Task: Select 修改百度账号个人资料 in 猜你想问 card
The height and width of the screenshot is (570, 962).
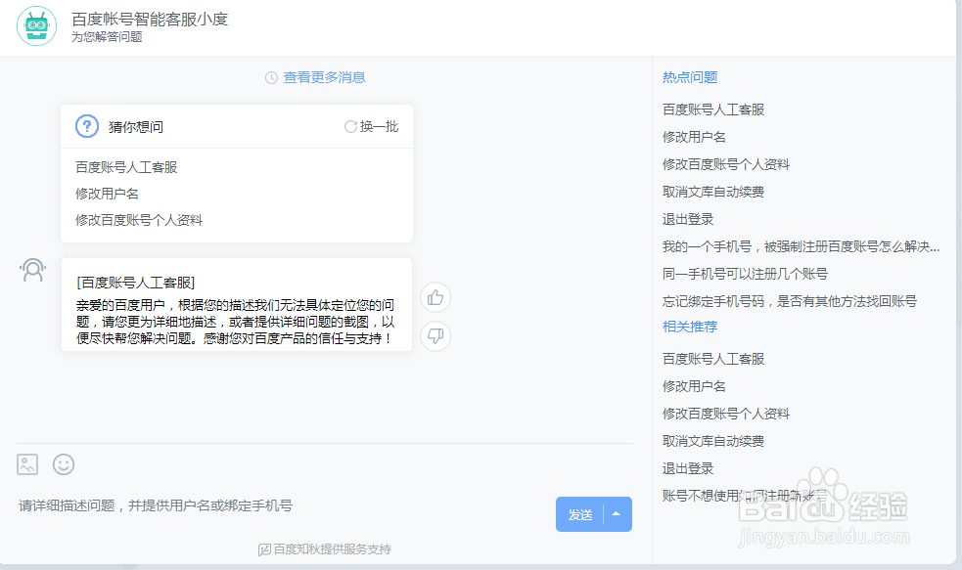Action: [139, 220]
